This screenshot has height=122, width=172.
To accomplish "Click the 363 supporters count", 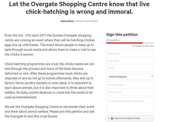I will [x=113, y=40].
